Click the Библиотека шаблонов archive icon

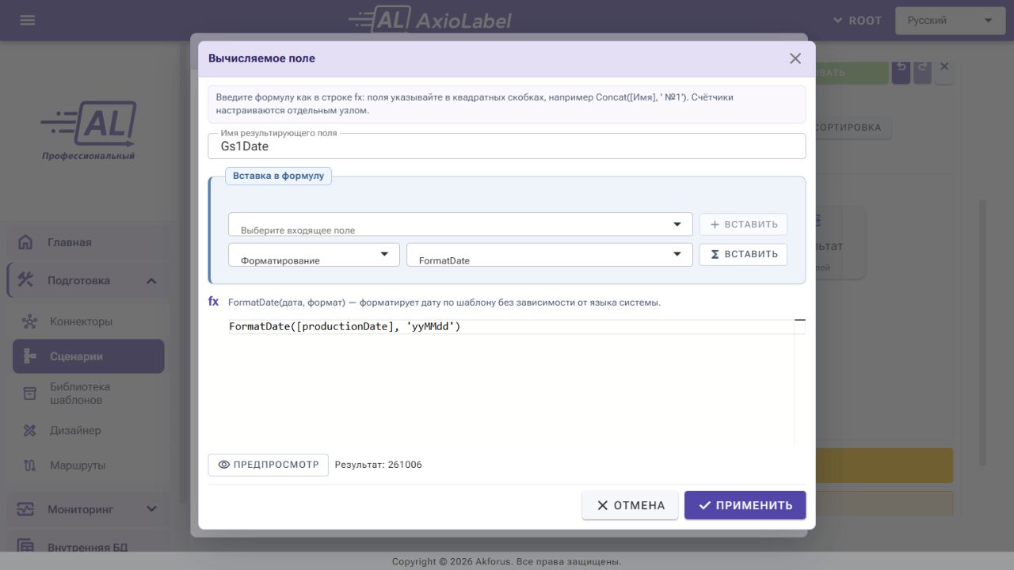(x=30, y=393)
